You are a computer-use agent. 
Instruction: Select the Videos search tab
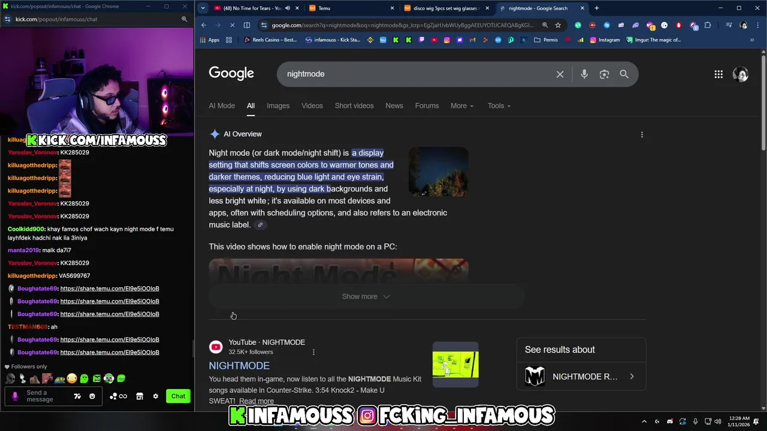point(312,106)
